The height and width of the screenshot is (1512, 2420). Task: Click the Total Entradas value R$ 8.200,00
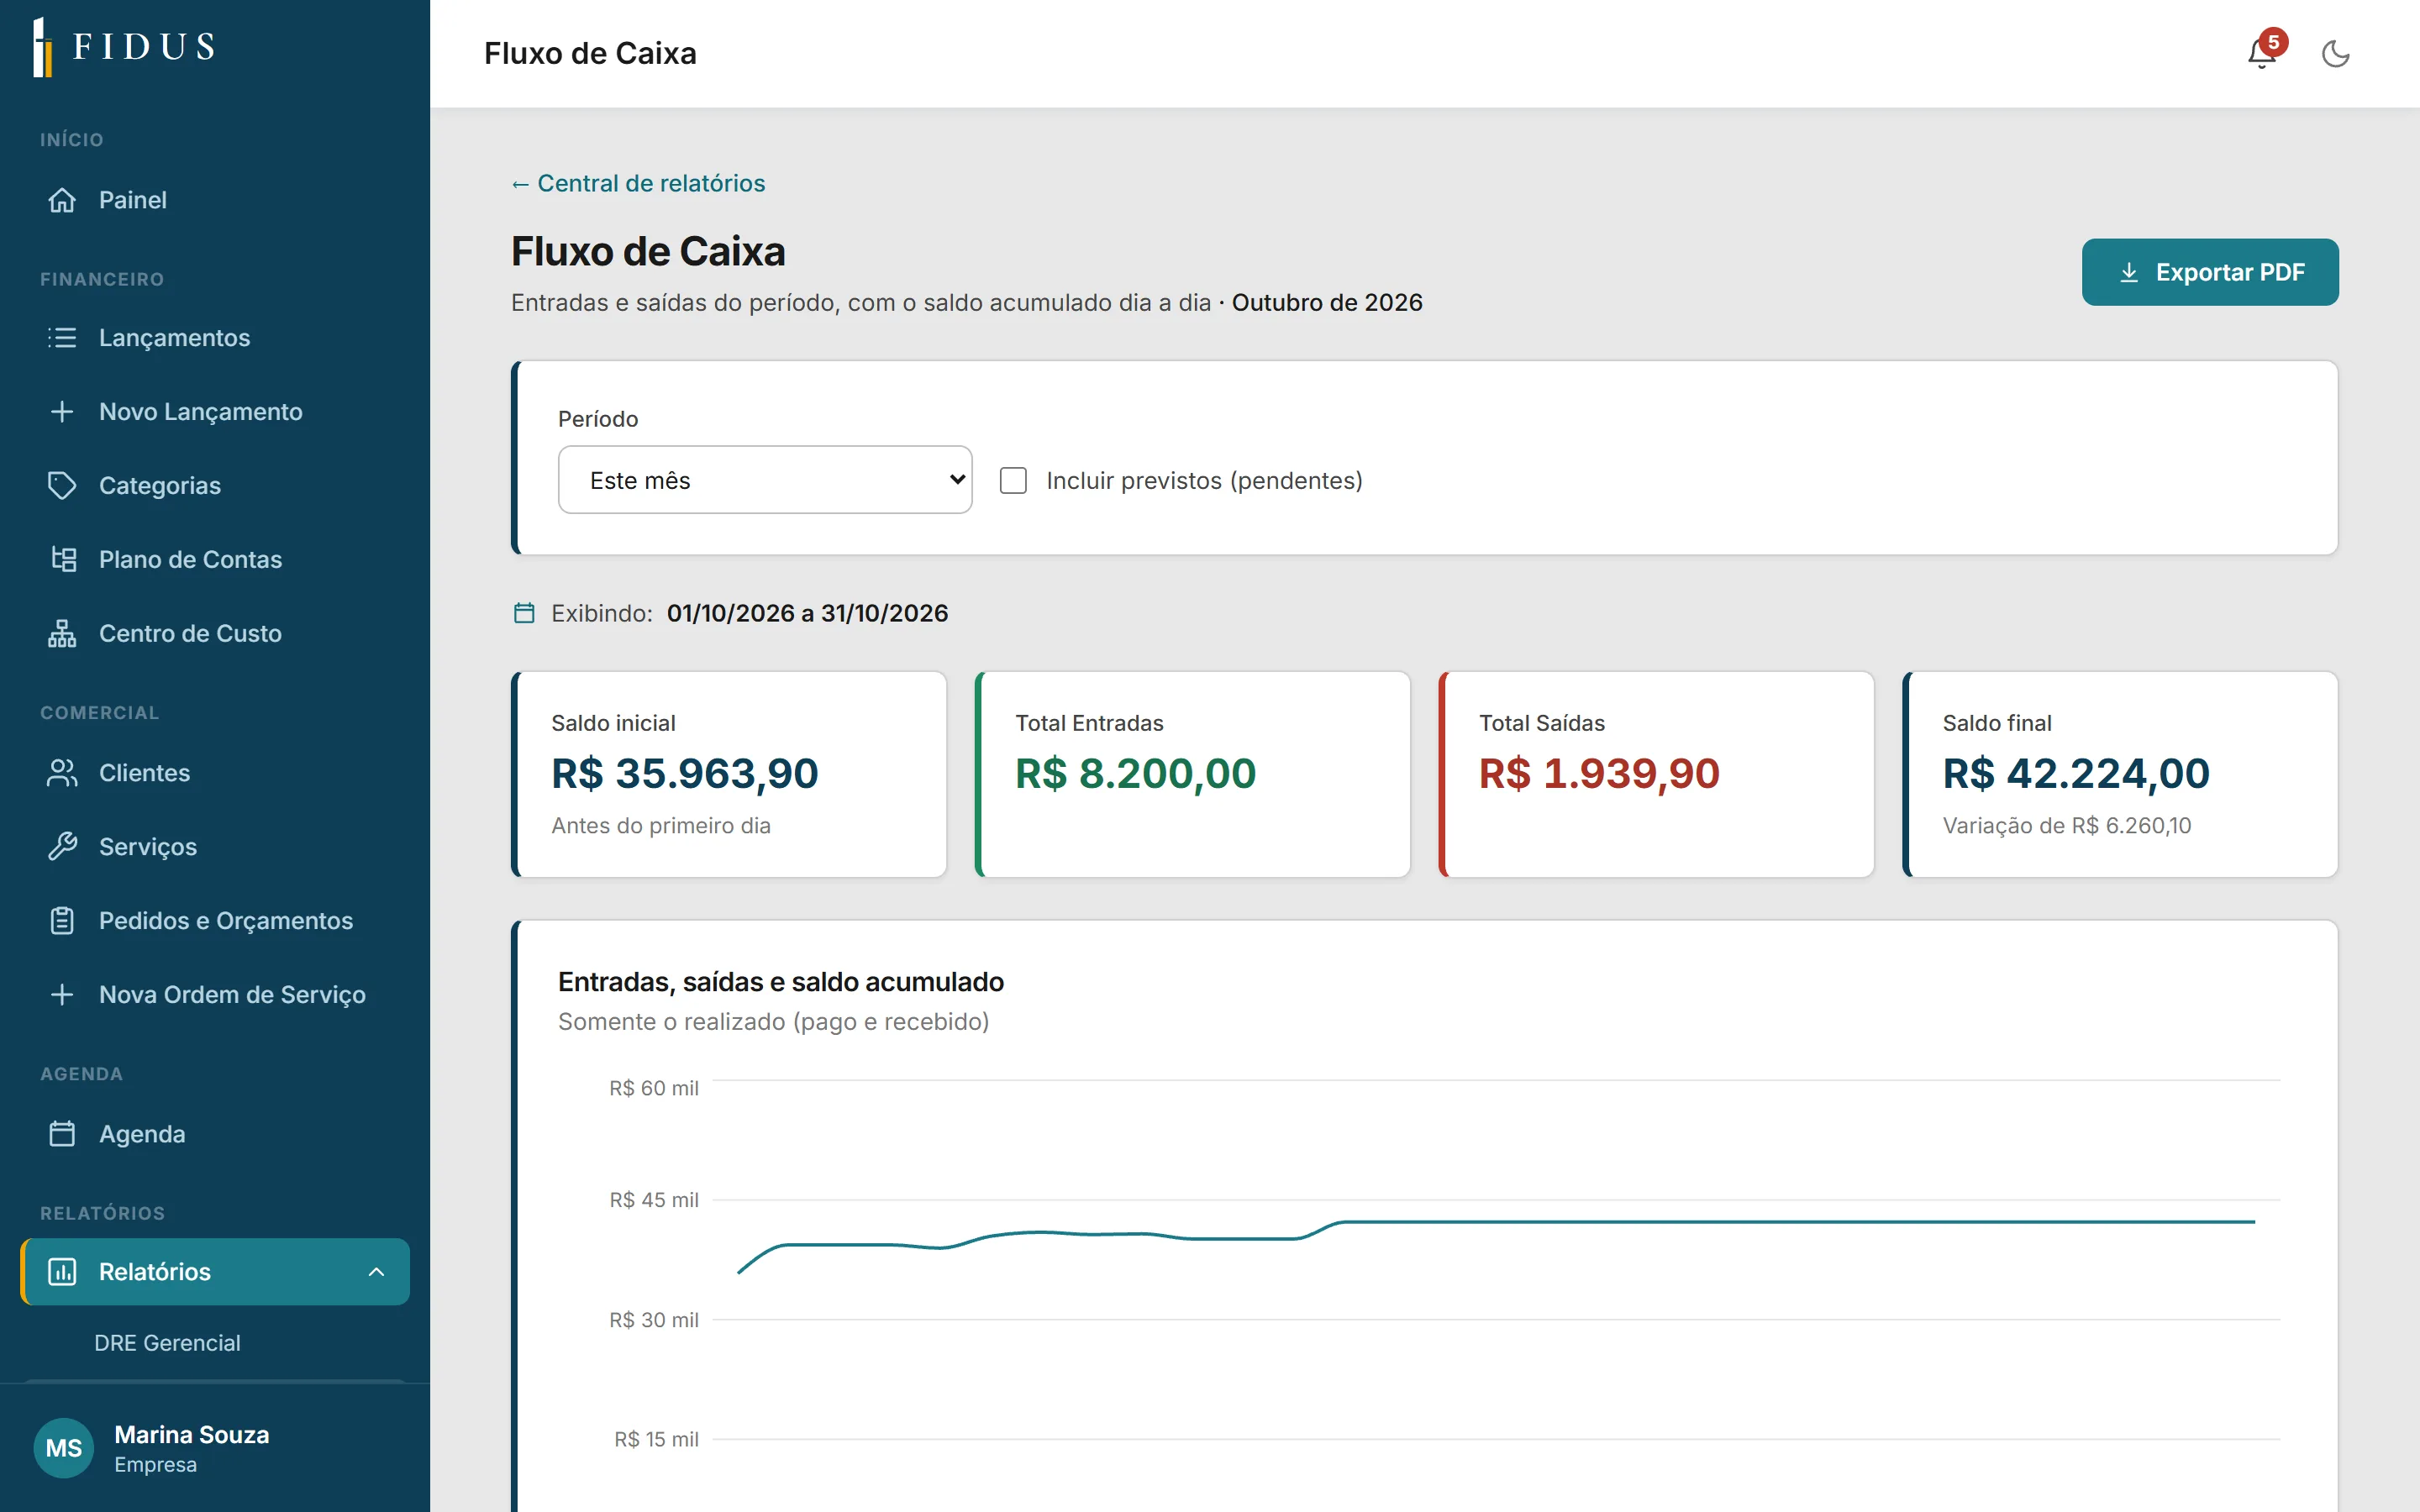1135,774
